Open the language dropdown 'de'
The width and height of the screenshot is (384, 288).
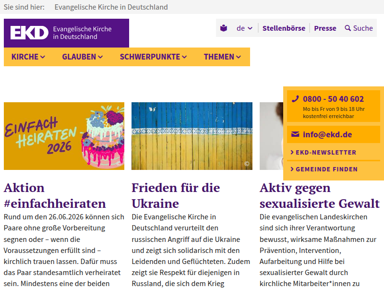244,28
